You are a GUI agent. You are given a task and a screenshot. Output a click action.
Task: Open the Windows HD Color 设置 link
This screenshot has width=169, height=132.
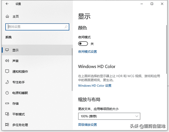click(95, 85)
